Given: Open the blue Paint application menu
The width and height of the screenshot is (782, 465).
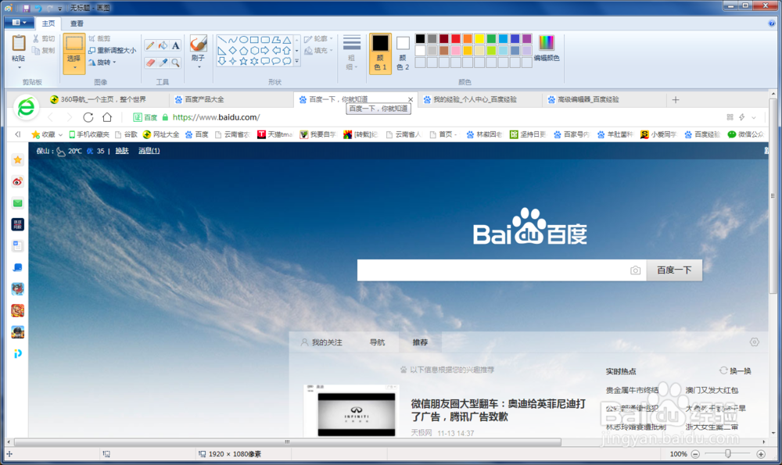Looking at the screenshot, I should click(x=18, y=23).
